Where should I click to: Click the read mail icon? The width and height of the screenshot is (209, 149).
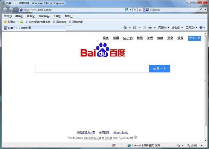pos(144,27)
